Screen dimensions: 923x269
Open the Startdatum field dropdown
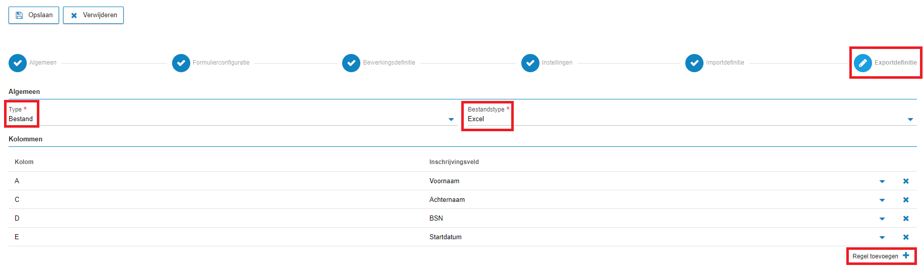(882, 238)
